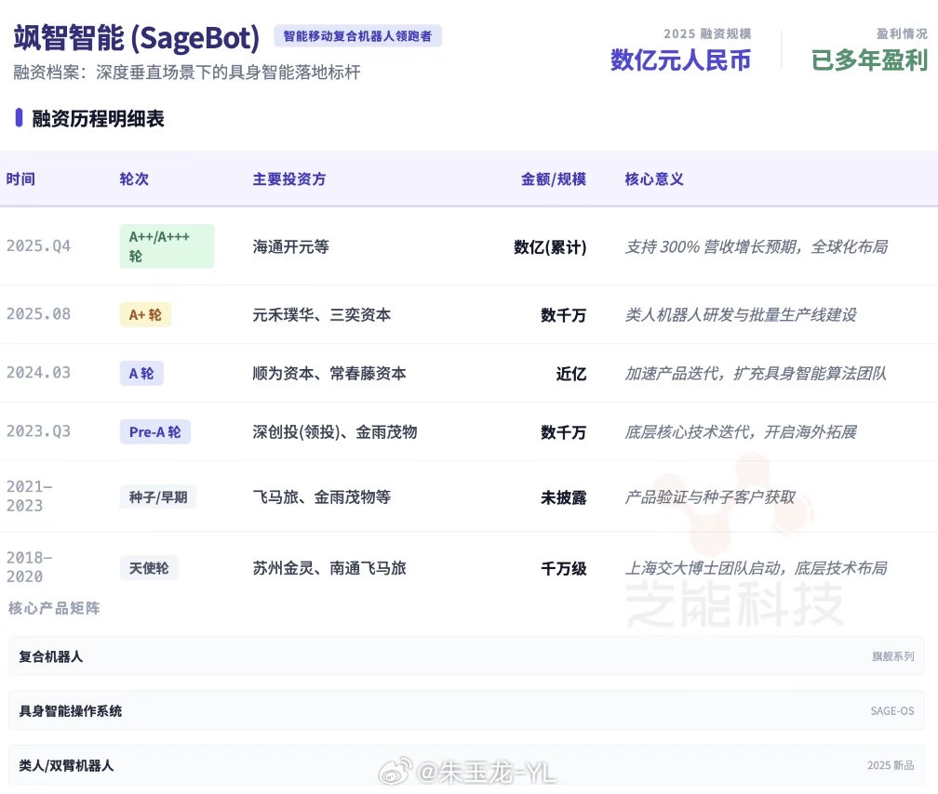
Task: Click the 种子/早期 round badge
Action: (x=157, y=497)
